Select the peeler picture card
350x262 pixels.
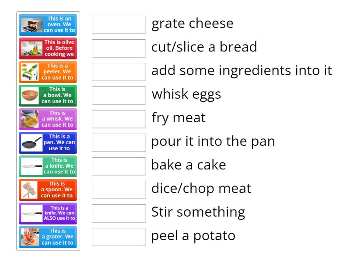point(48,72)
